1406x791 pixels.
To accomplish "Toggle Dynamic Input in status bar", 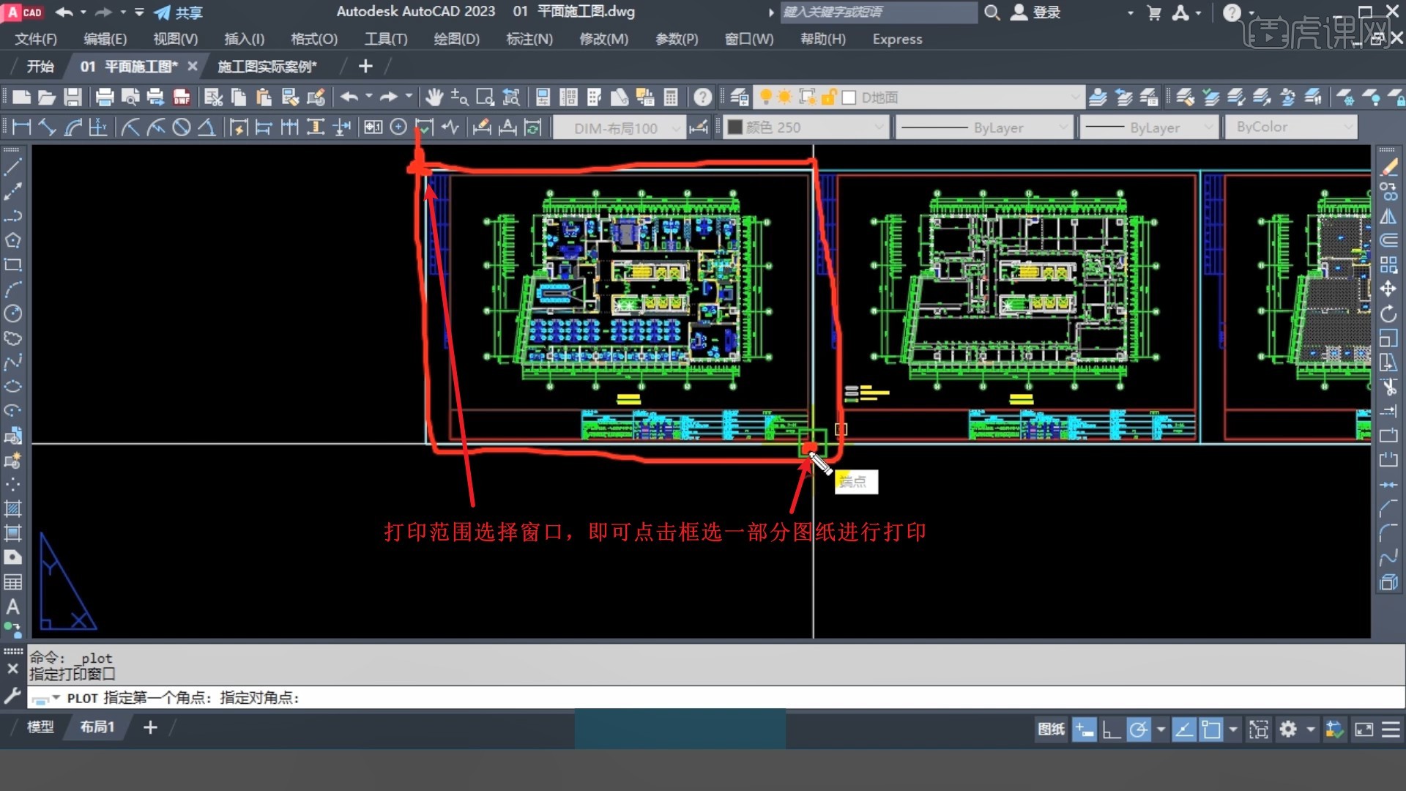I will (1085, 729).
